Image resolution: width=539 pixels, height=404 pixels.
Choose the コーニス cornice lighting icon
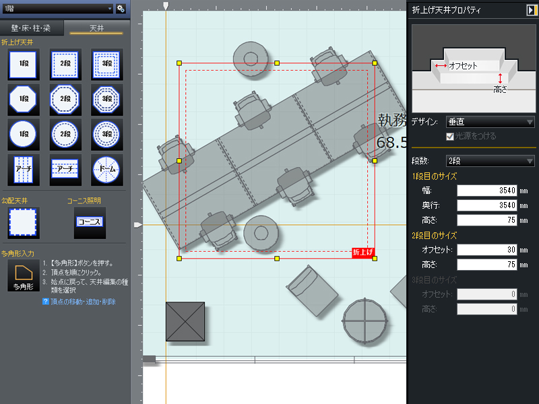90,222
